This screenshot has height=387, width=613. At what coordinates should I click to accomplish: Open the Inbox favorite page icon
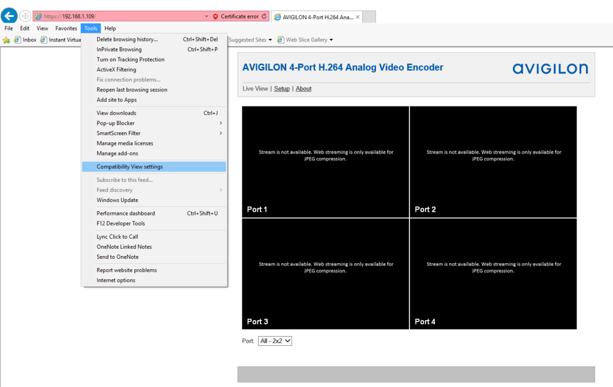(x=17, y=40)
